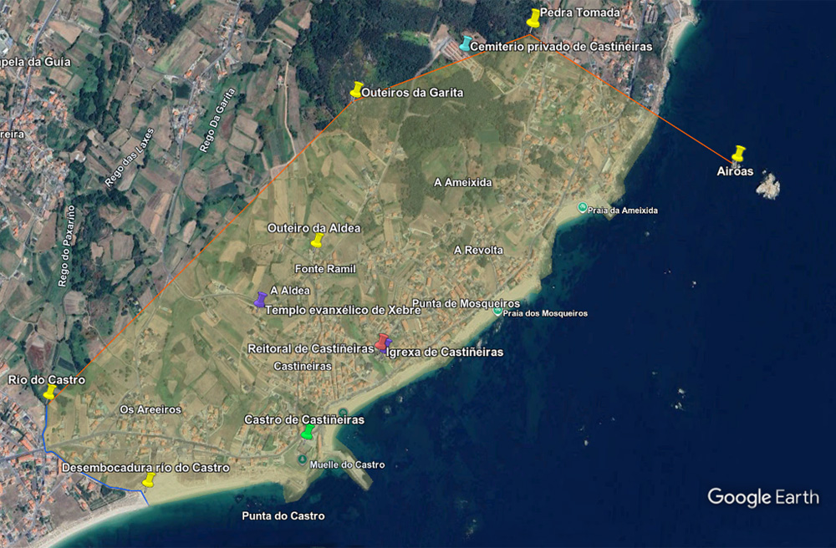Click the Os Areeiros place label
This screenshot has height=548, width=836.
coord(150,409)
